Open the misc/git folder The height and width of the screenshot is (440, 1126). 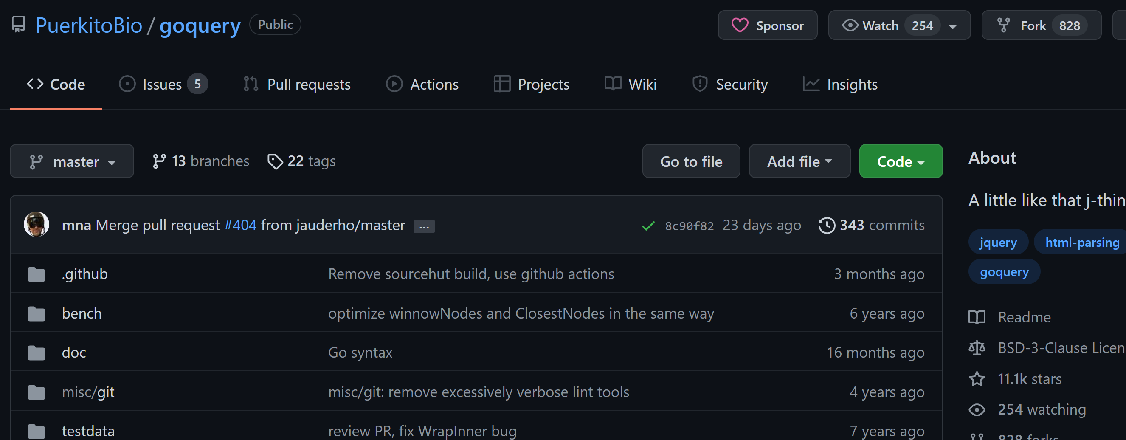(88, 392)
